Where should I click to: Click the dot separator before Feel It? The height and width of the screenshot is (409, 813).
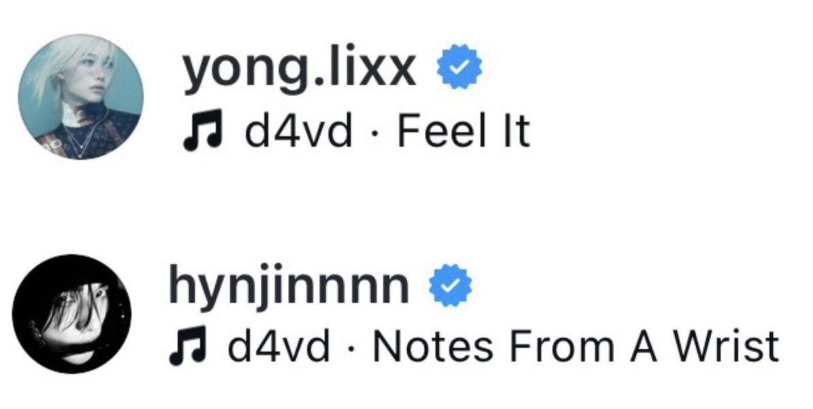(374, 132)
